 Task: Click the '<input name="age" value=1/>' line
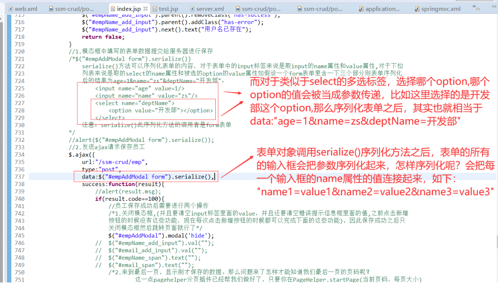139,89
